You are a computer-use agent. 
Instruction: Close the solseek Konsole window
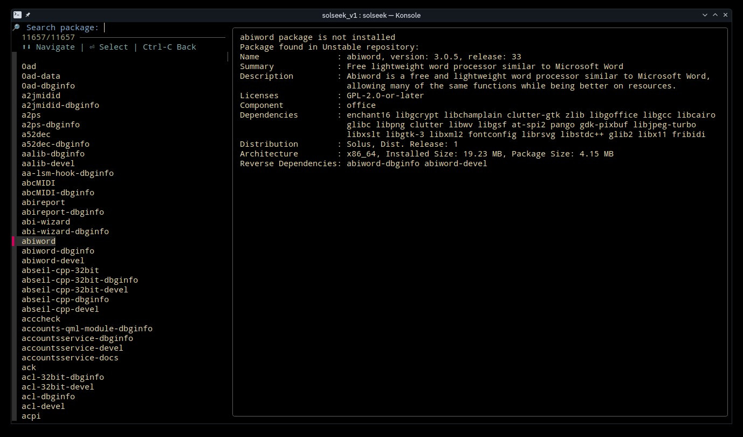(726, 15)
